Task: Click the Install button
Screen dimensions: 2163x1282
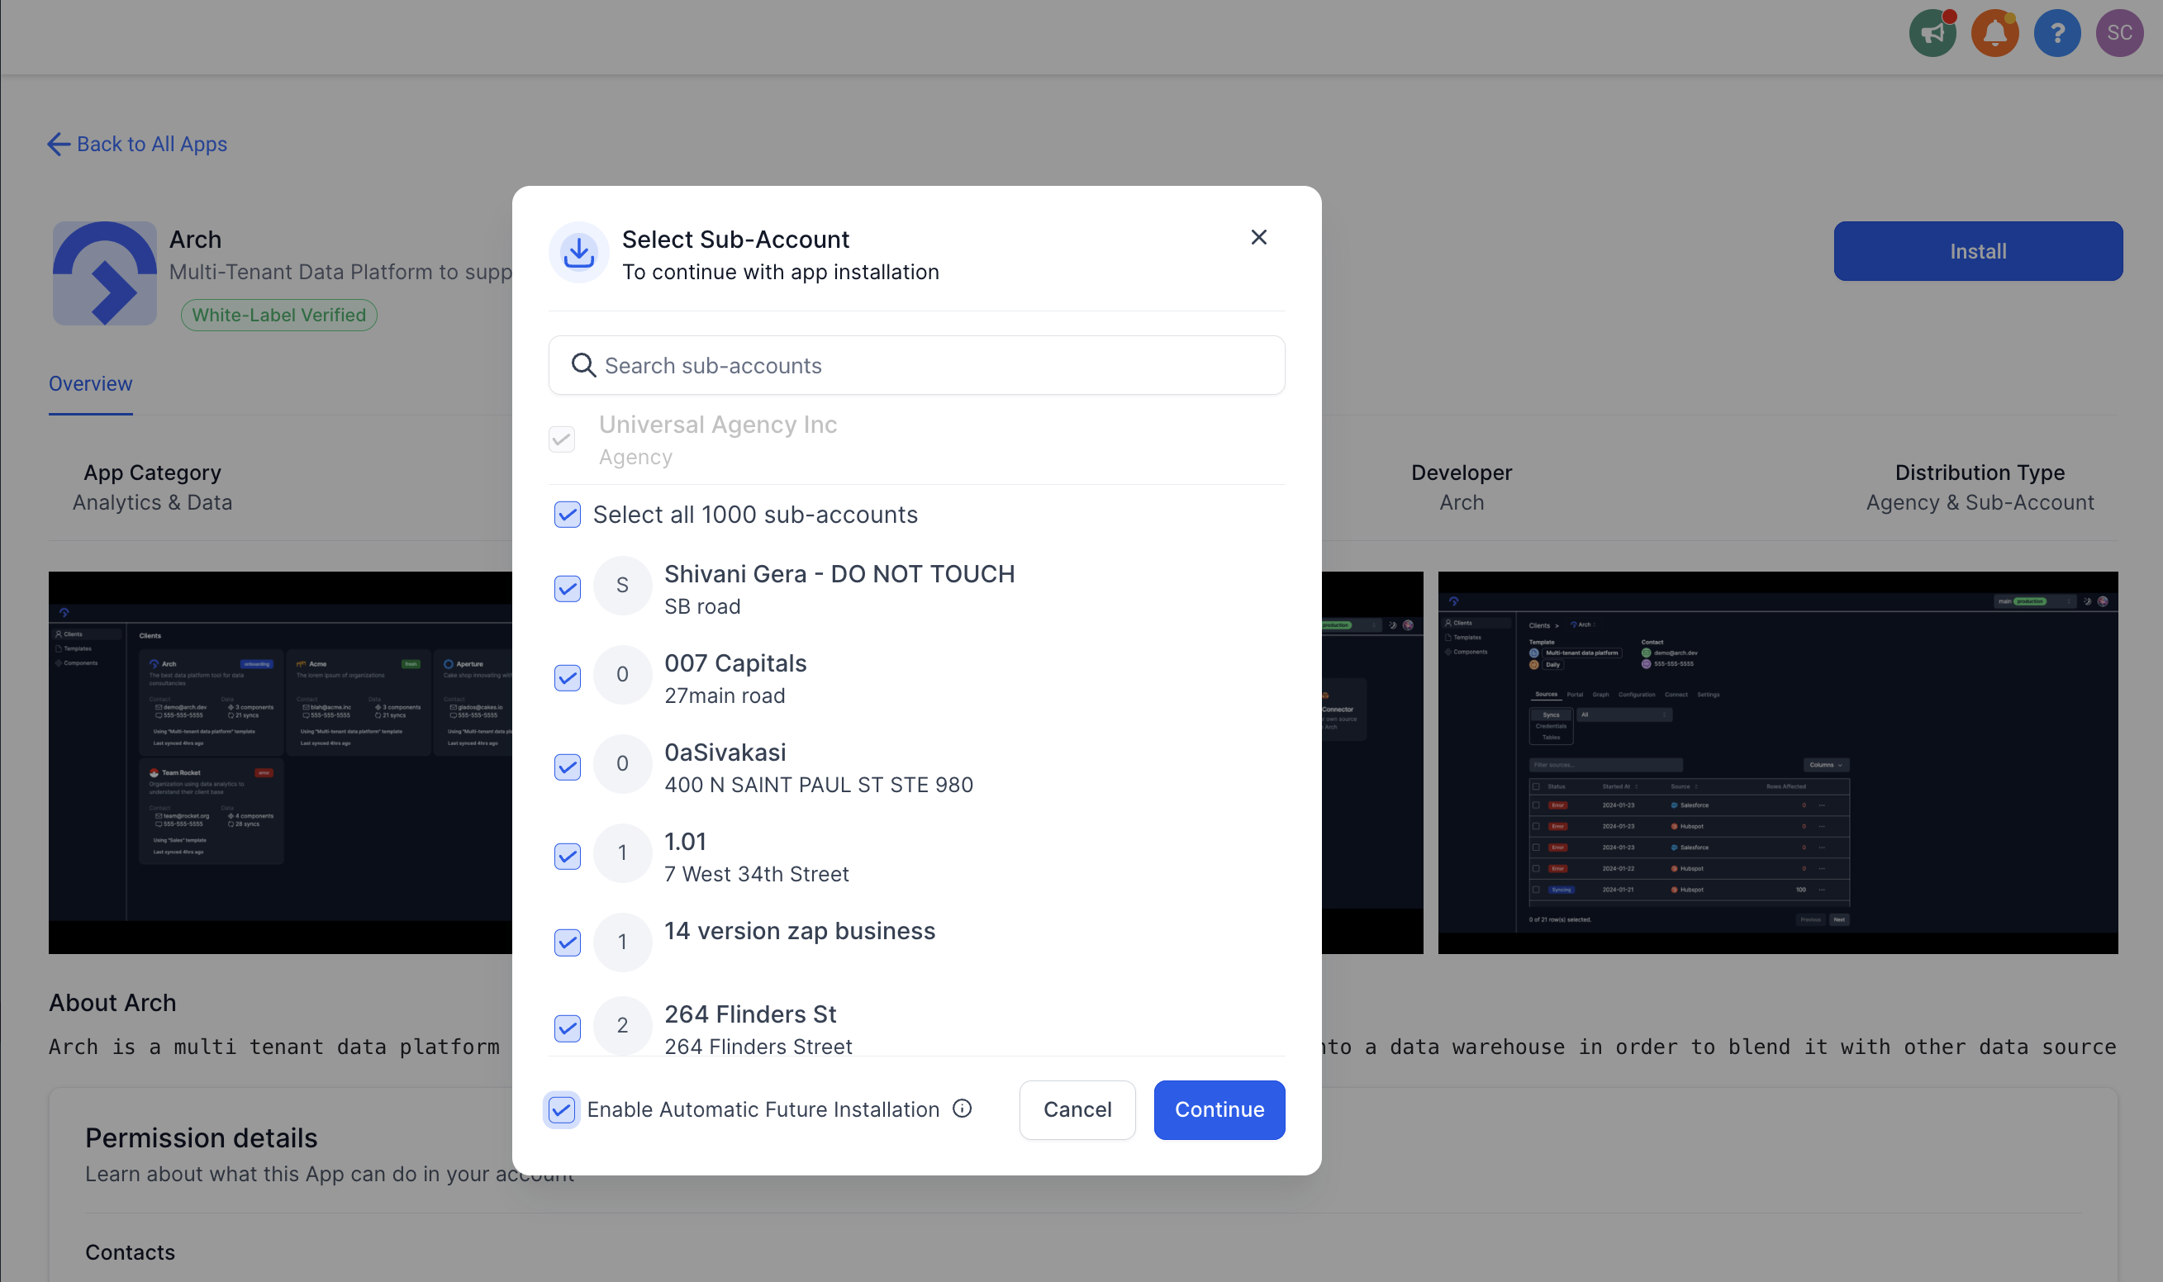Action: pyautogui.click(x=1978, y=251)
